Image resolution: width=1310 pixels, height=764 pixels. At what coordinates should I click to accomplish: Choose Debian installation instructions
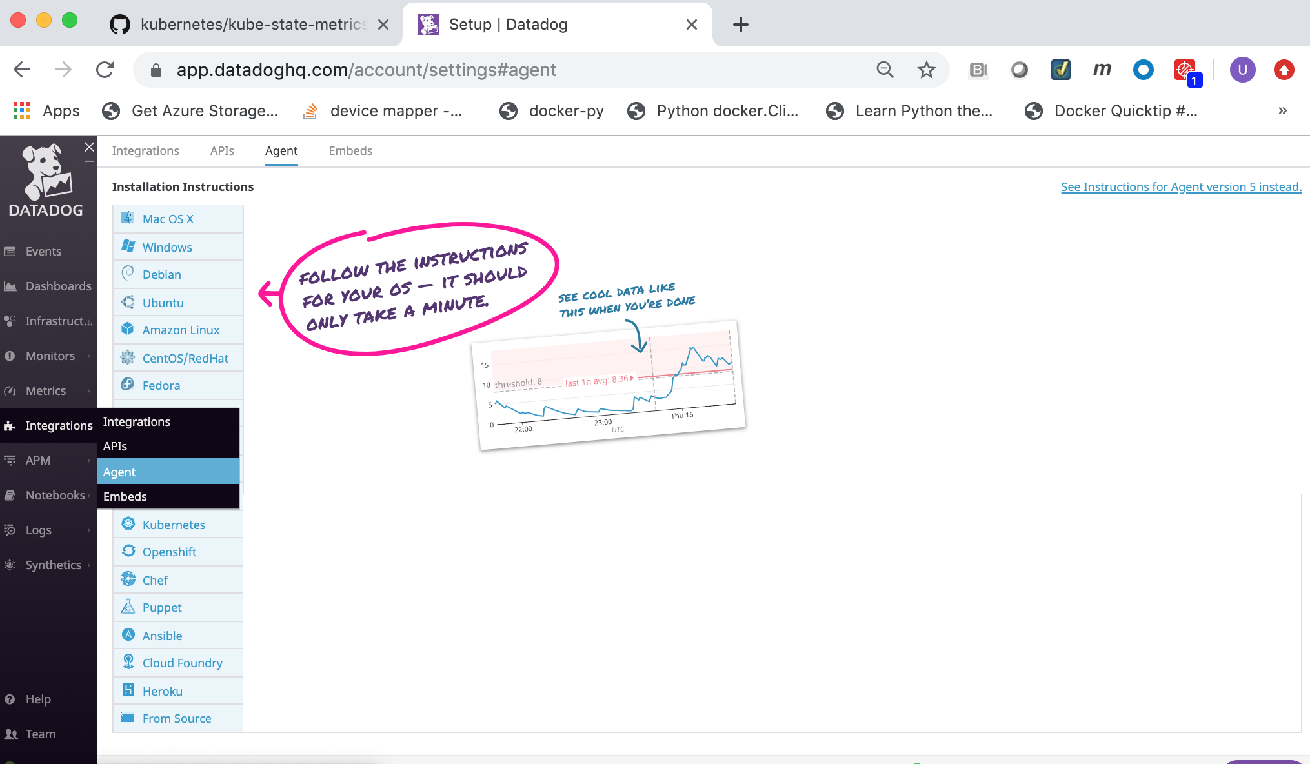click(178, 275)
